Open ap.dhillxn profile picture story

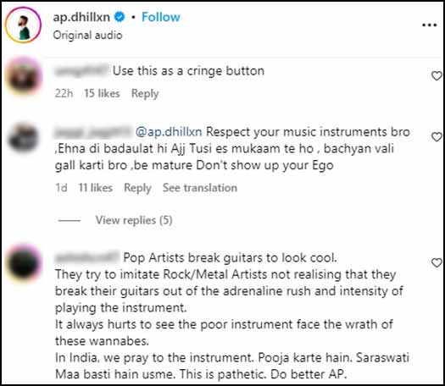tap(23, 25)
